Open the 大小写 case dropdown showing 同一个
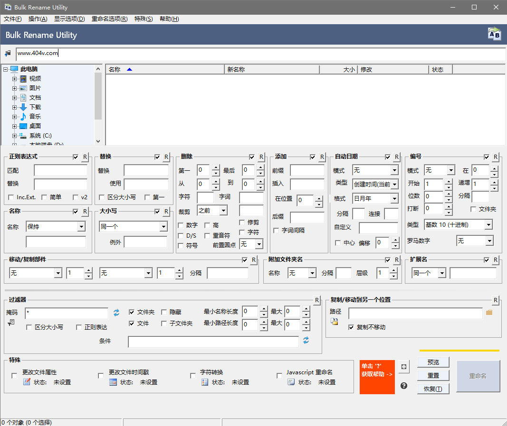Image resolution: width=507 pixels, height=426 pixels. pos(163,227)
